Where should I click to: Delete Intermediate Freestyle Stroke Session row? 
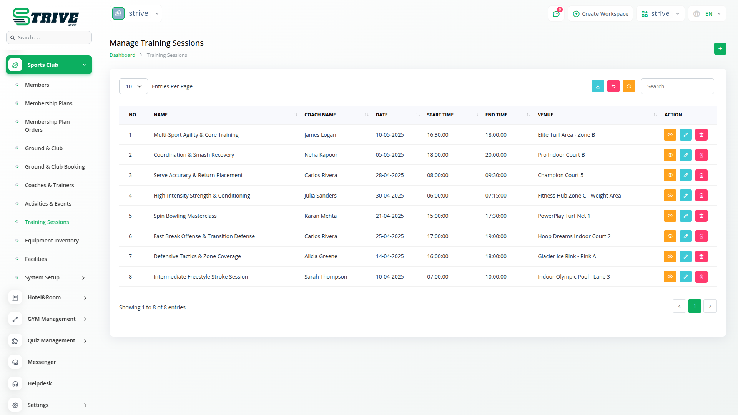(701, 277)
